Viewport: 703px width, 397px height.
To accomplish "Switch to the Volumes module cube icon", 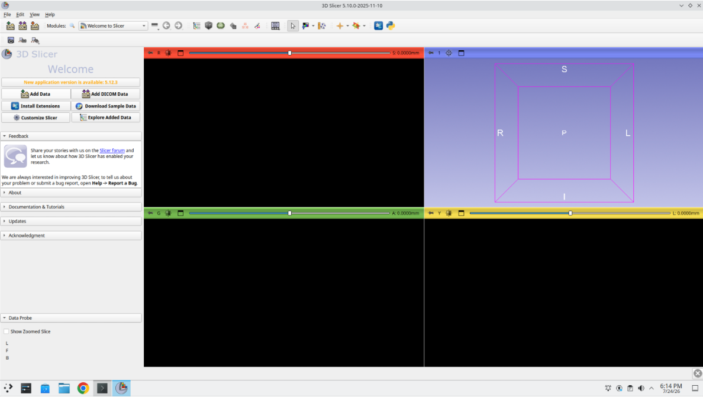I will pos(208,26).
